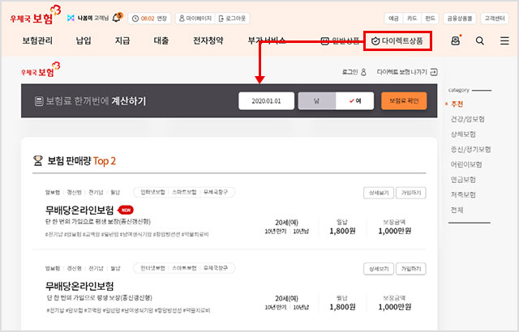Select the 다이렉트상품 menu item
The image size is (519, 332).
[397, 41]
